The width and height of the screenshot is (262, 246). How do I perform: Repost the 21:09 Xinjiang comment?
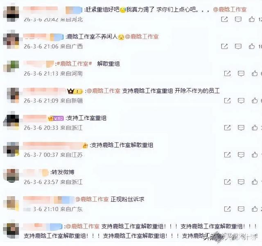click(227, 101)
